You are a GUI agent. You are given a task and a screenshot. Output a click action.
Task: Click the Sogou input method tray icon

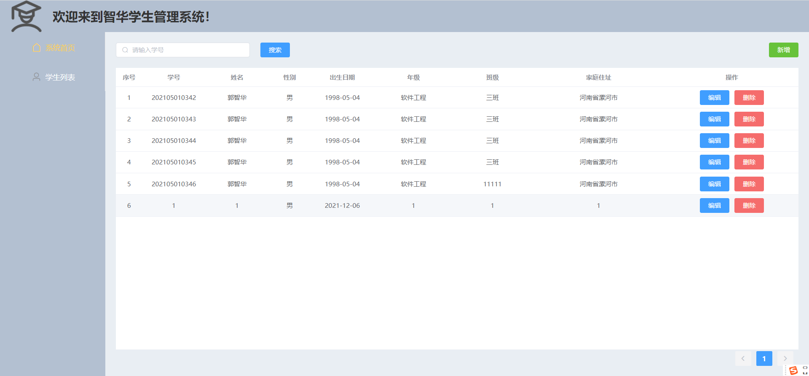[x=793, y=370]
